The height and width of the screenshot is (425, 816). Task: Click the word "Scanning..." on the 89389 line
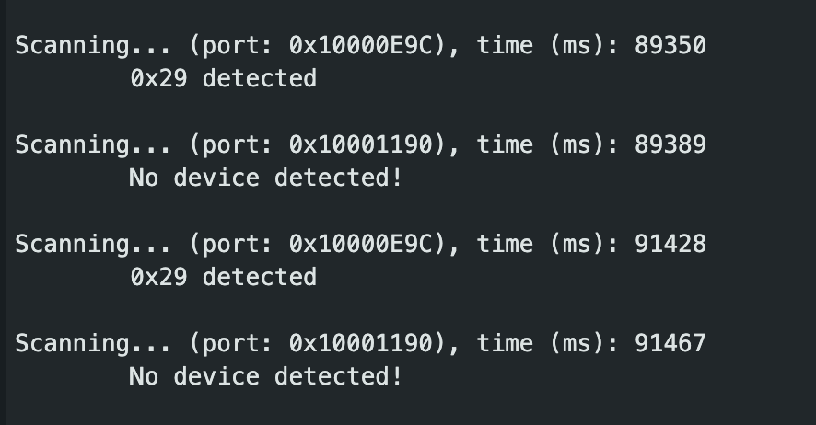coord(93,144)
